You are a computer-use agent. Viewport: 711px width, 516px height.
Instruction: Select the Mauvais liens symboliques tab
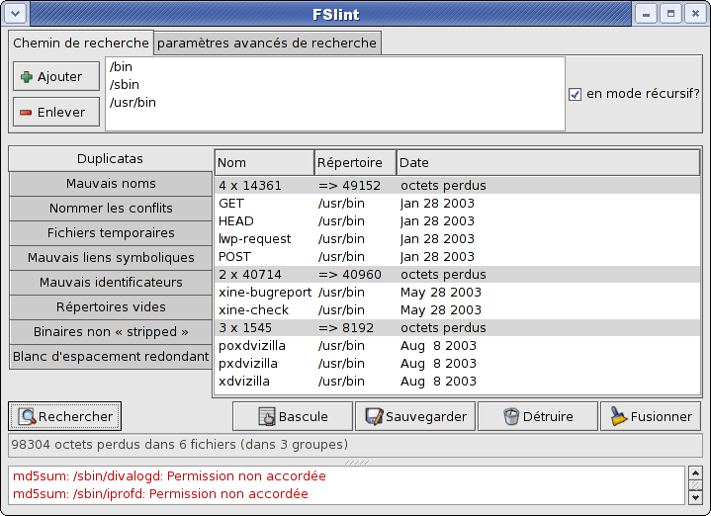coord(111,258)
